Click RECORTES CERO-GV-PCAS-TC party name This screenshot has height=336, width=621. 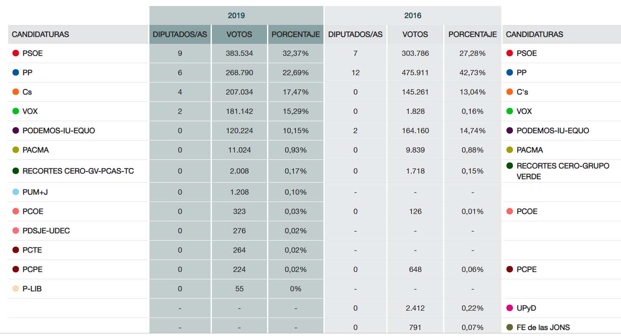[78, 171]
